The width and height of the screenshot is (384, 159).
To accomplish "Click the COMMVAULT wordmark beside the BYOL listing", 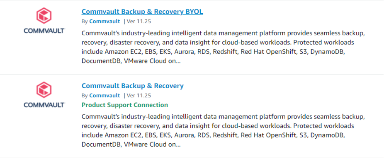I will pos(44,31).
